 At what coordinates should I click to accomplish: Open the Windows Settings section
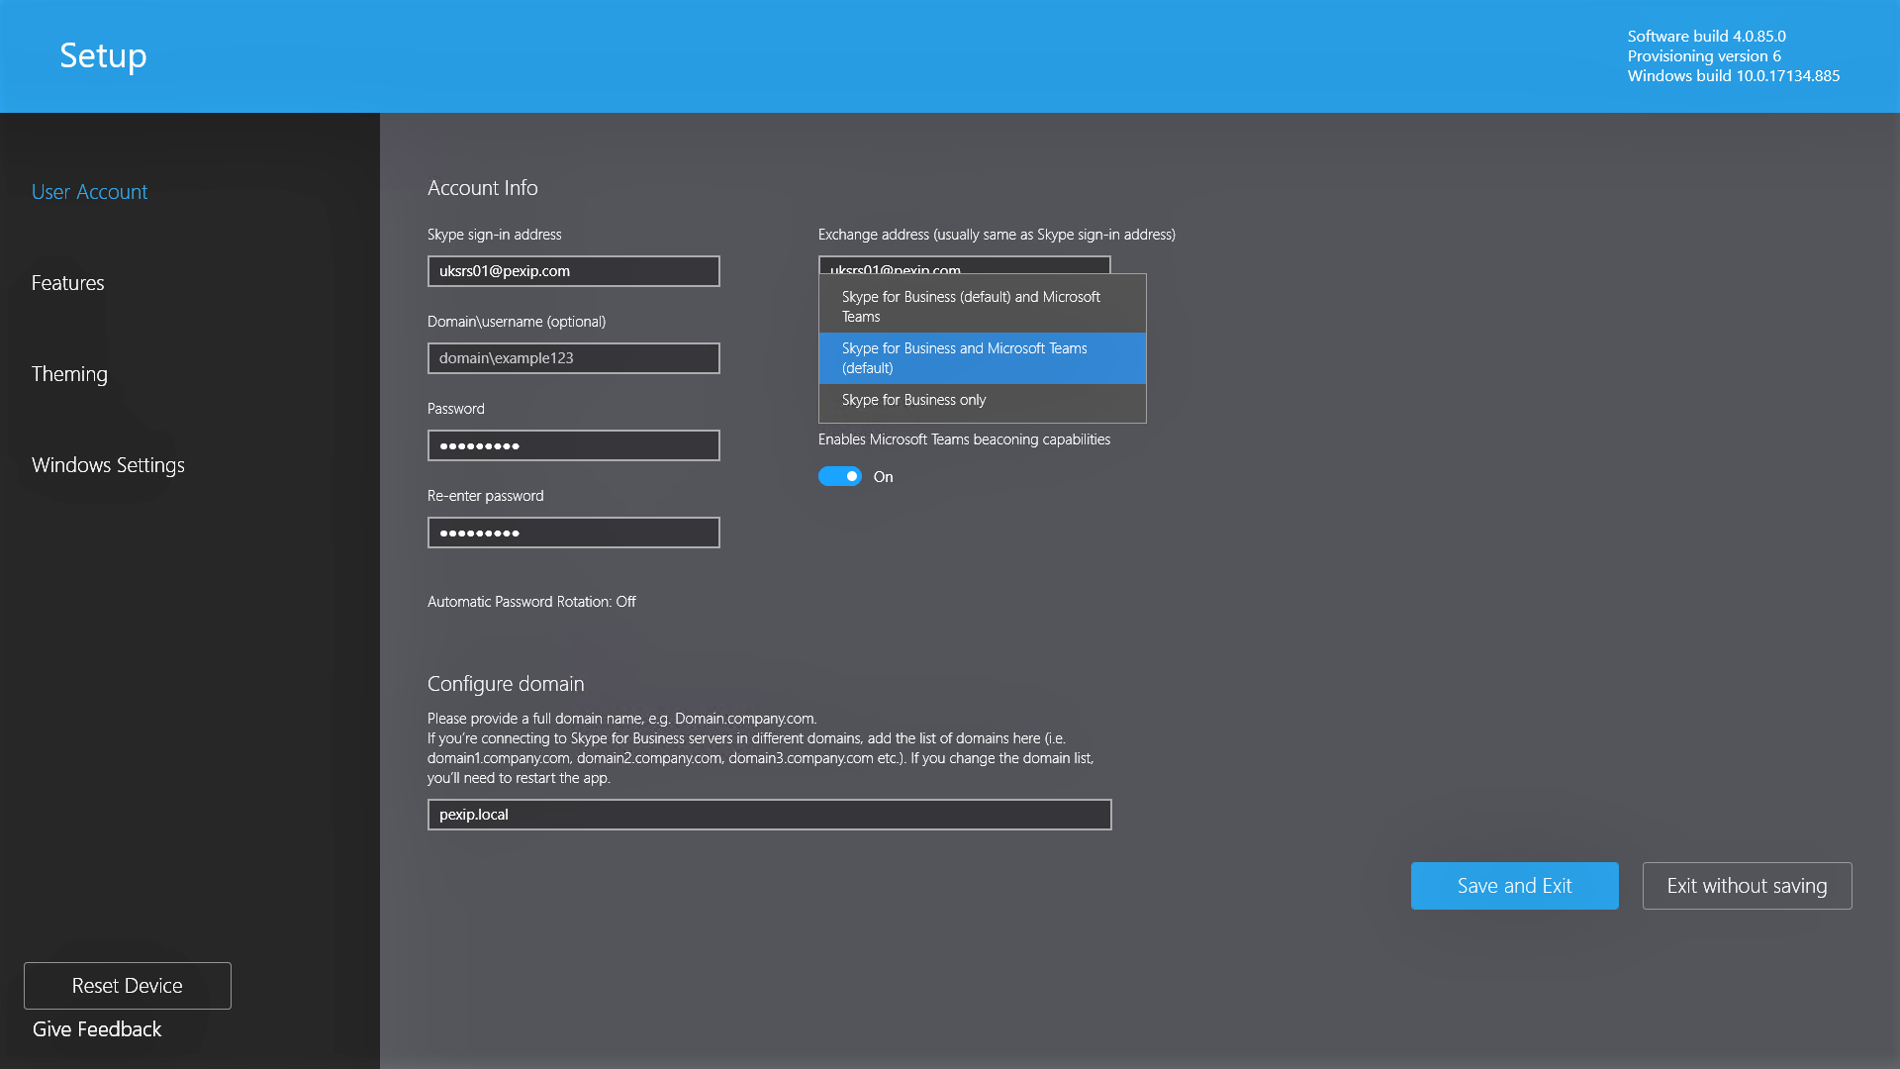pos(108,465)
